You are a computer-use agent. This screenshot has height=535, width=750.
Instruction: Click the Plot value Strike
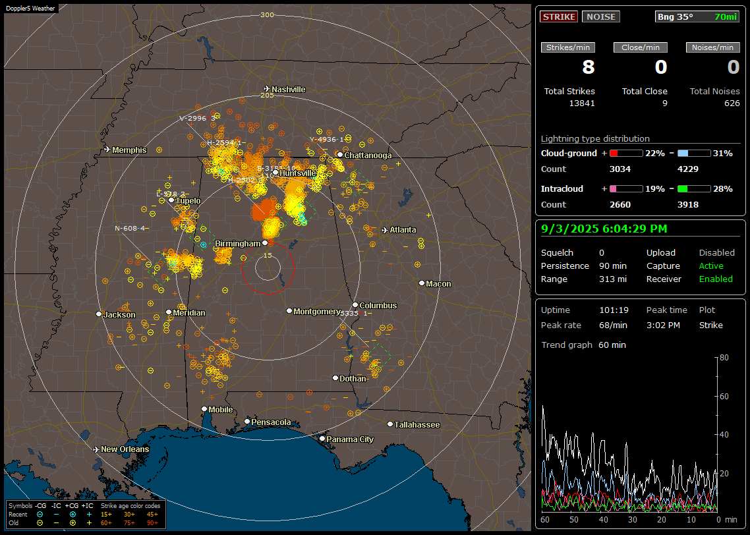[710, 325]
